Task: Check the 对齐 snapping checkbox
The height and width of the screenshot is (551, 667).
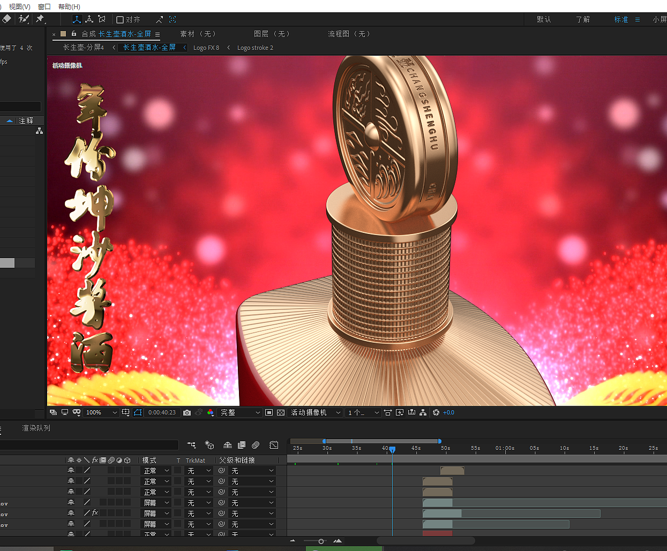Action: click(x=120, y=20)
